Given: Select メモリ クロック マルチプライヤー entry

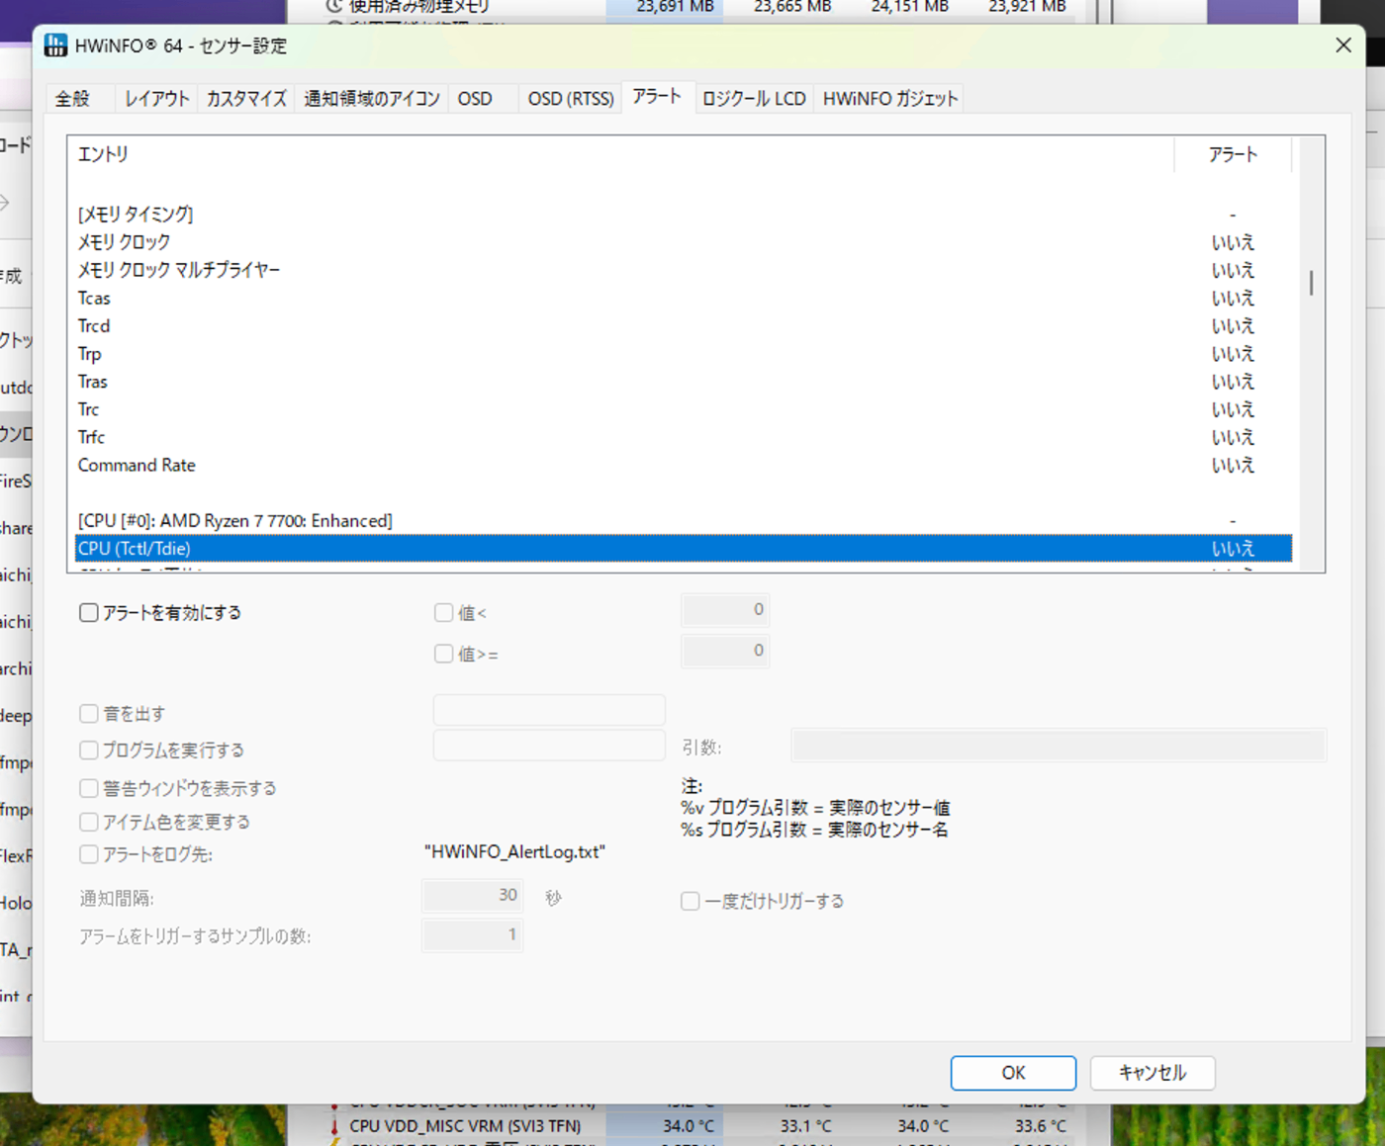Looking at the screenshot, I should pyautogui.click(x=684, y=270).
